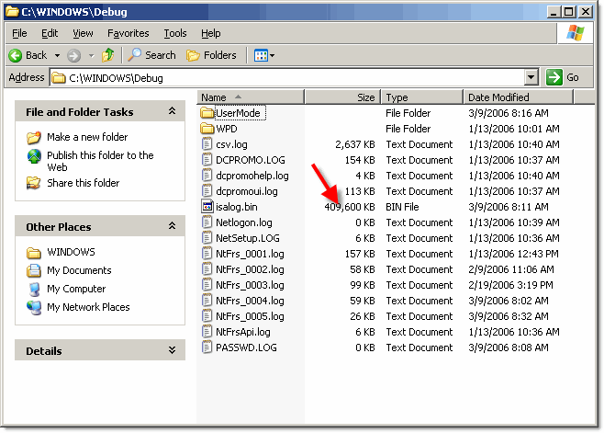
Task: Click the 2/19/2006 3:19 PM date cell
Action: coord(510,285)
